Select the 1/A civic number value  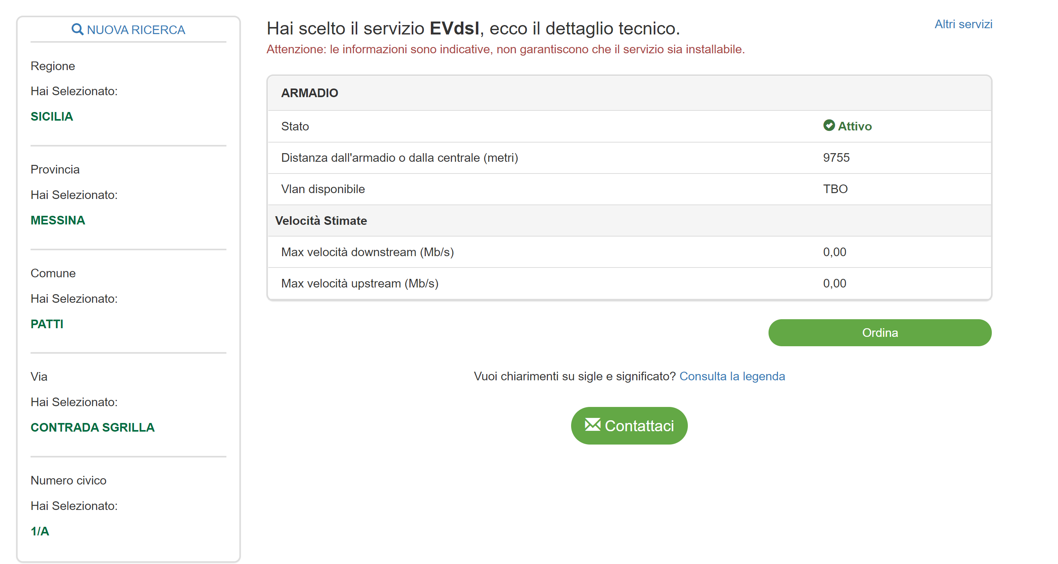pyautogui.click(x=40, y=531)
